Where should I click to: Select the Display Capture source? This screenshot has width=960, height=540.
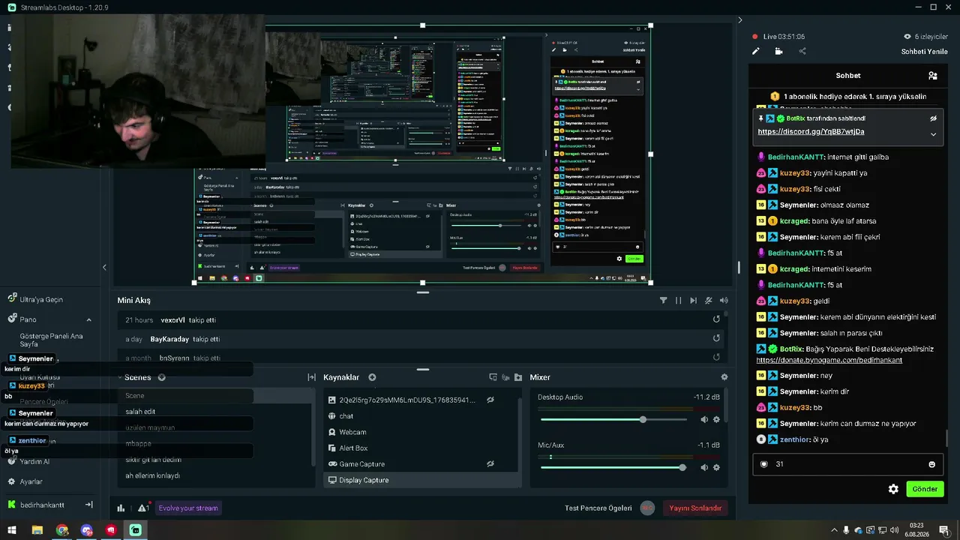(x=421, y=480)
